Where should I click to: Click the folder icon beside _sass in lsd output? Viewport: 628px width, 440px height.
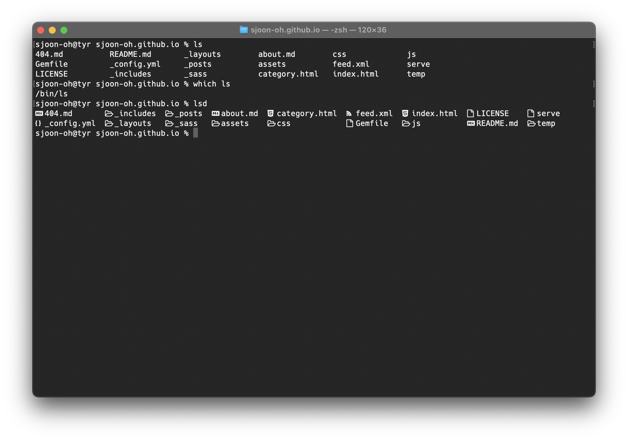pyautogui.click(x=169, y=123)
